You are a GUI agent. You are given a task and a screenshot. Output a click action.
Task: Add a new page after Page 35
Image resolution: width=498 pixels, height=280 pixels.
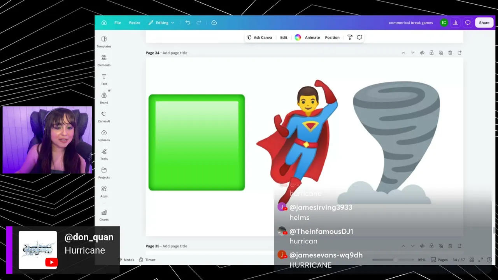click(459, 246)
